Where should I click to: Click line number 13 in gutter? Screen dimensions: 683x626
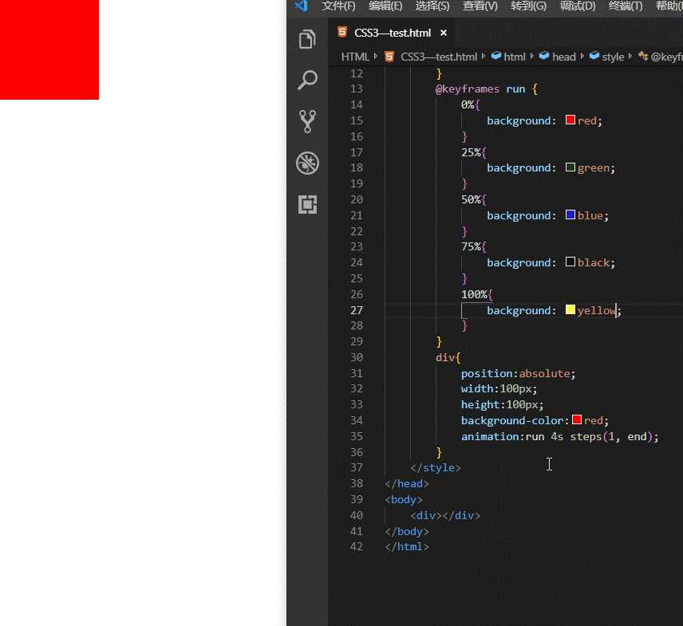coord(357,89)
